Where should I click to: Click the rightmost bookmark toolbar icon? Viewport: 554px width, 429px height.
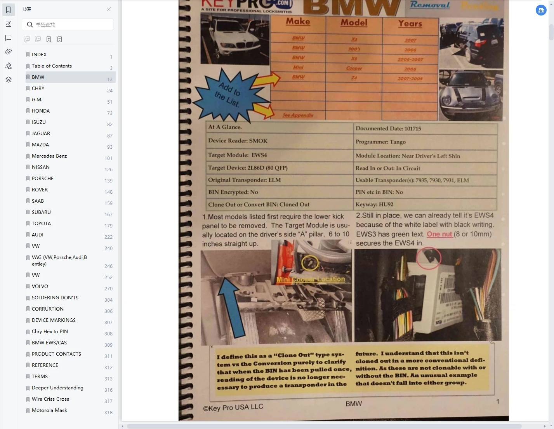pos(60,39)
